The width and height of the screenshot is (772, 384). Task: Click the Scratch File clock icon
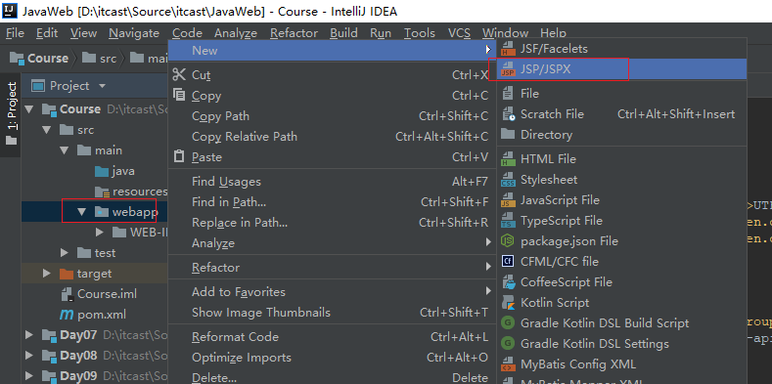pos(508,114)
